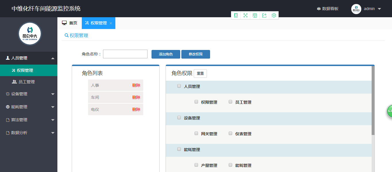Select the 人事 role row
Image resolution: width=392 pixels, height=172 pixels.
point(116,85)
